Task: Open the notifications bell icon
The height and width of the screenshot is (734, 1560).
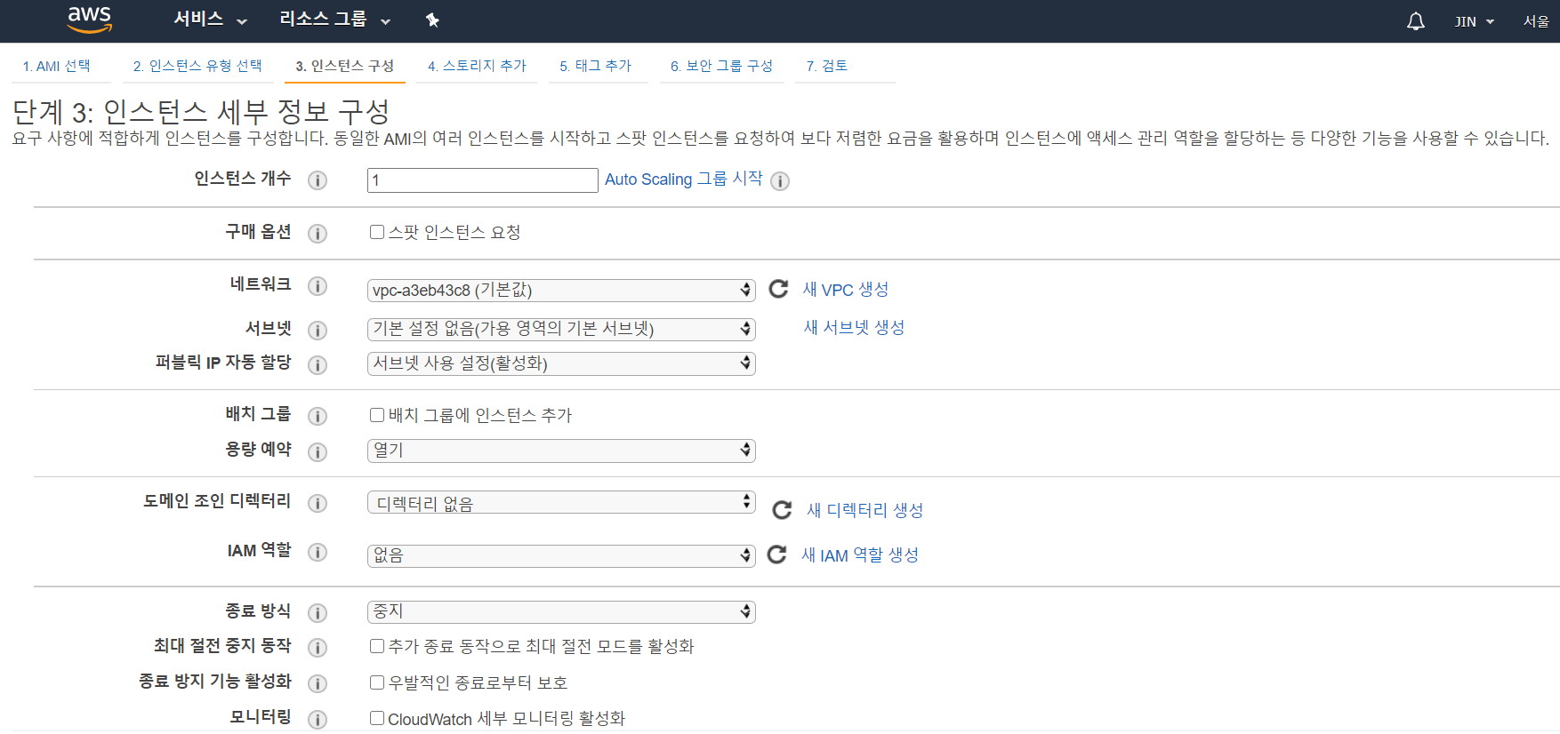Action: (1415, 21)
